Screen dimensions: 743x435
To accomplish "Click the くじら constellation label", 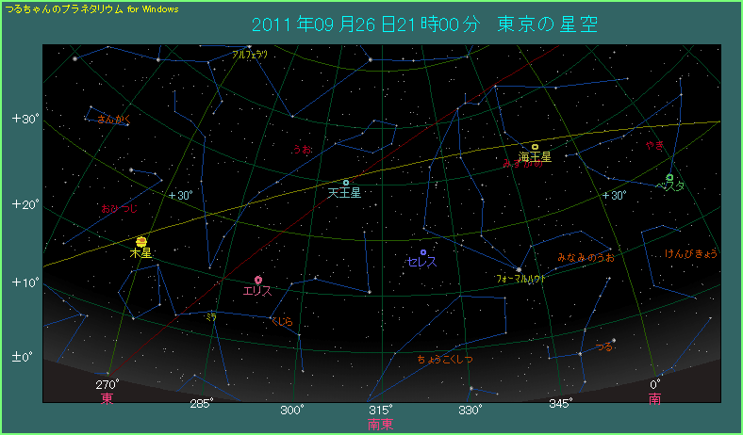I will pyautogui.click(x=282, y=322).
